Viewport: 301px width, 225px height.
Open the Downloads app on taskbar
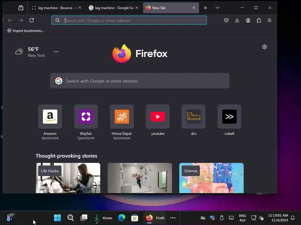point(103,218)
